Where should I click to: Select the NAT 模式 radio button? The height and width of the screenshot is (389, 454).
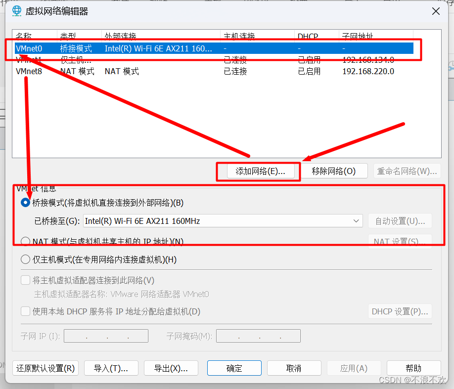click(x=26, y=241)
